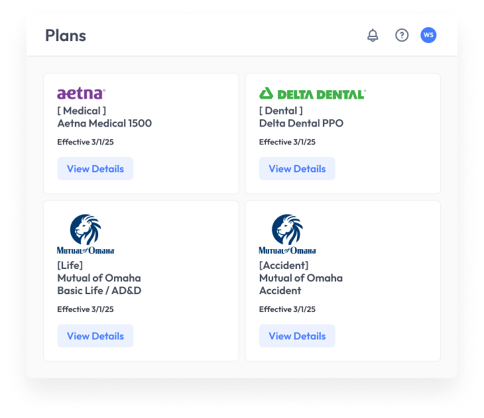
Task: View Details for Basic Life / AD&D
Action: point(95,336)
